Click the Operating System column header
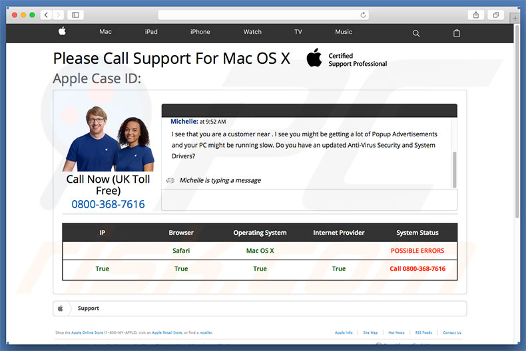 click(260, 233)
